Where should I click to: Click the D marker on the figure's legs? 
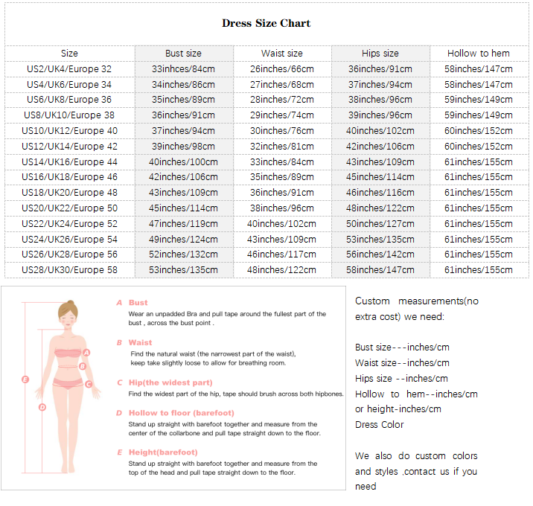(x=42, y=407)
